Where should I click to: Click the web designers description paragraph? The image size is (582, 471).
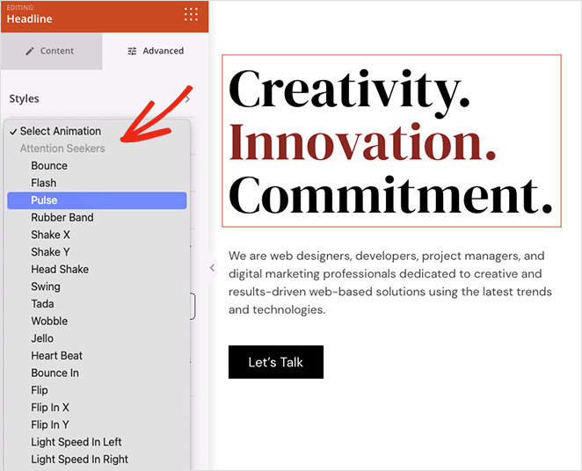point(390,283)
